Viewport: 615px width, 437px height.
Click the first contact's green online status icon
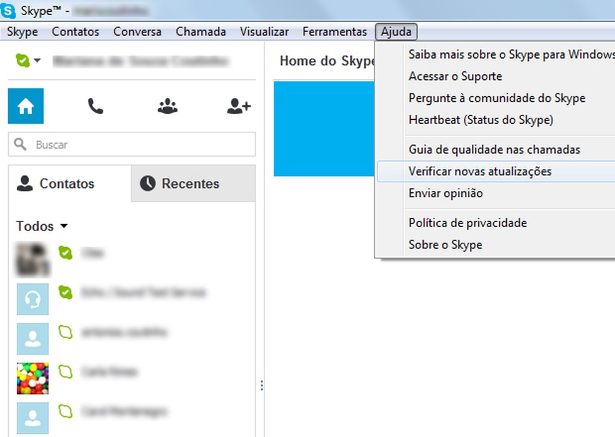(66, 253)
